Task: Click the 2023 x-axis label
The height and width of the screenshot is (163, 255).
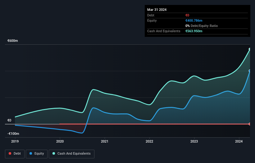Action: [194, 141]
